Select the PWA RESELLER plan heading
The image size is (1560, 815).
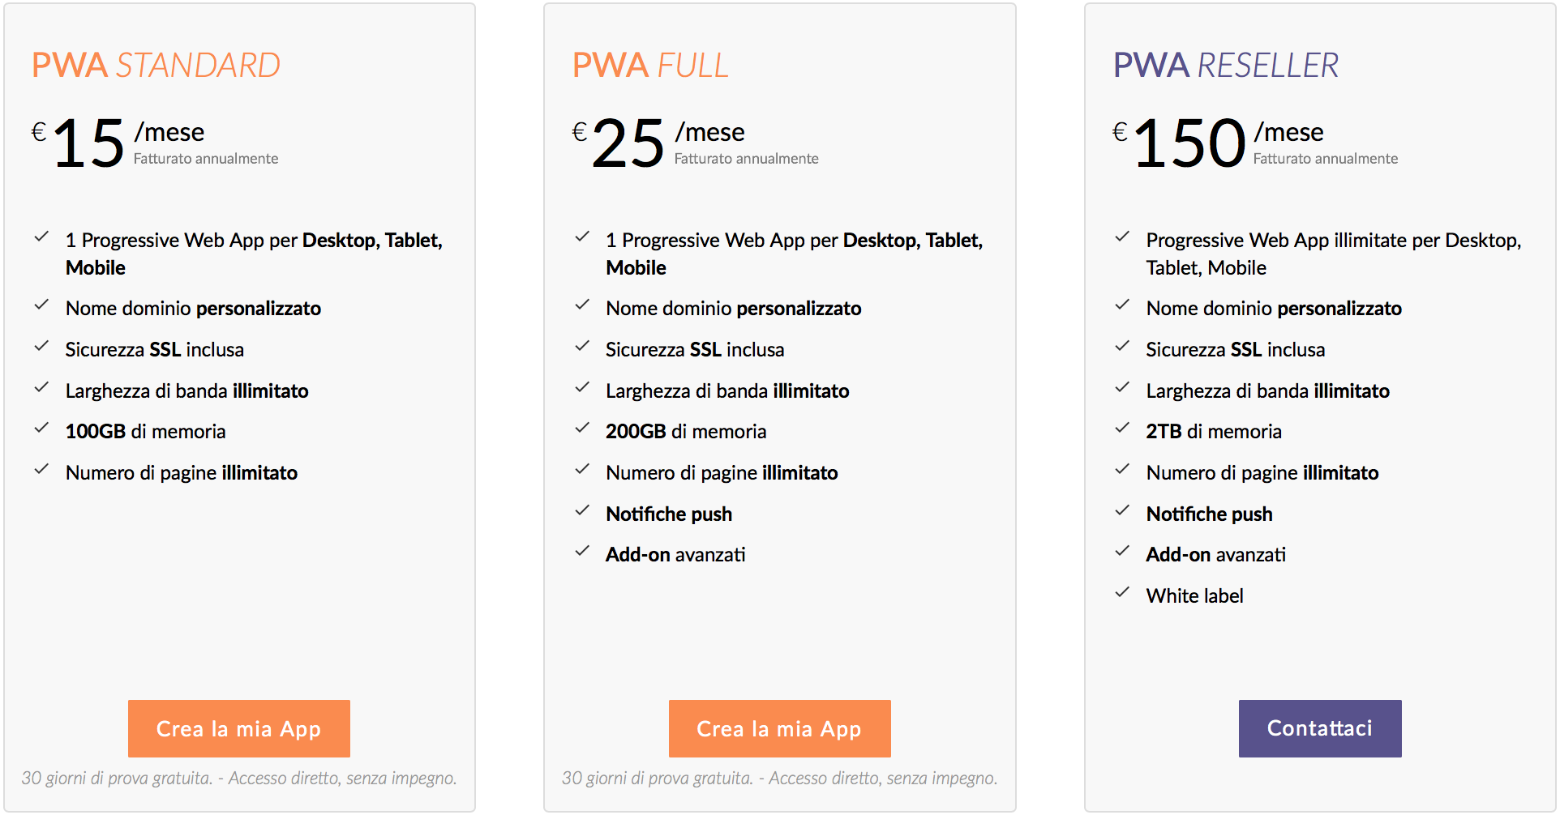coord(1225,66)
